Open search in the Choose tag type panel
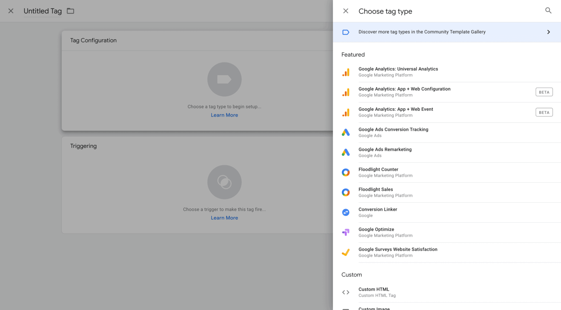This screenshot has height=310, width=561. (x=548, y=10)
